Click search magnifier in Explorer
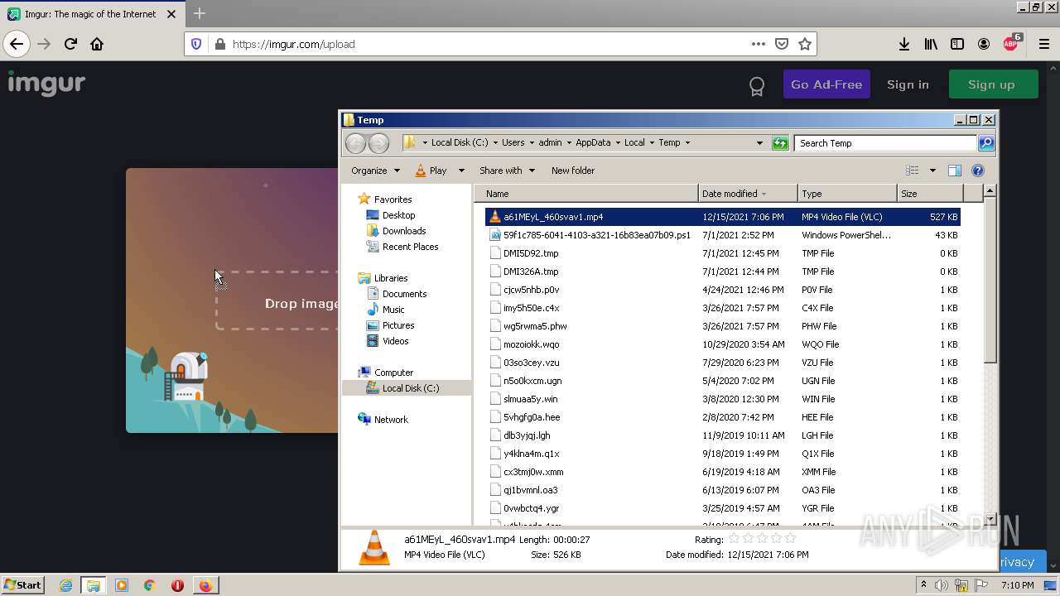Screen dimensions: 1060x596 985,143
